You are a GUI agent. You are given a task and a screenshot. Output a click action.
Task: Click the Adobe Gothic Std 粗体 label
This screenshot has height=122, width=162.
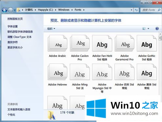147,58
